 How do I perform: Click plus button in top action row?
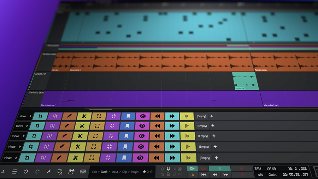pyautogui.click(x=212, y=116)
